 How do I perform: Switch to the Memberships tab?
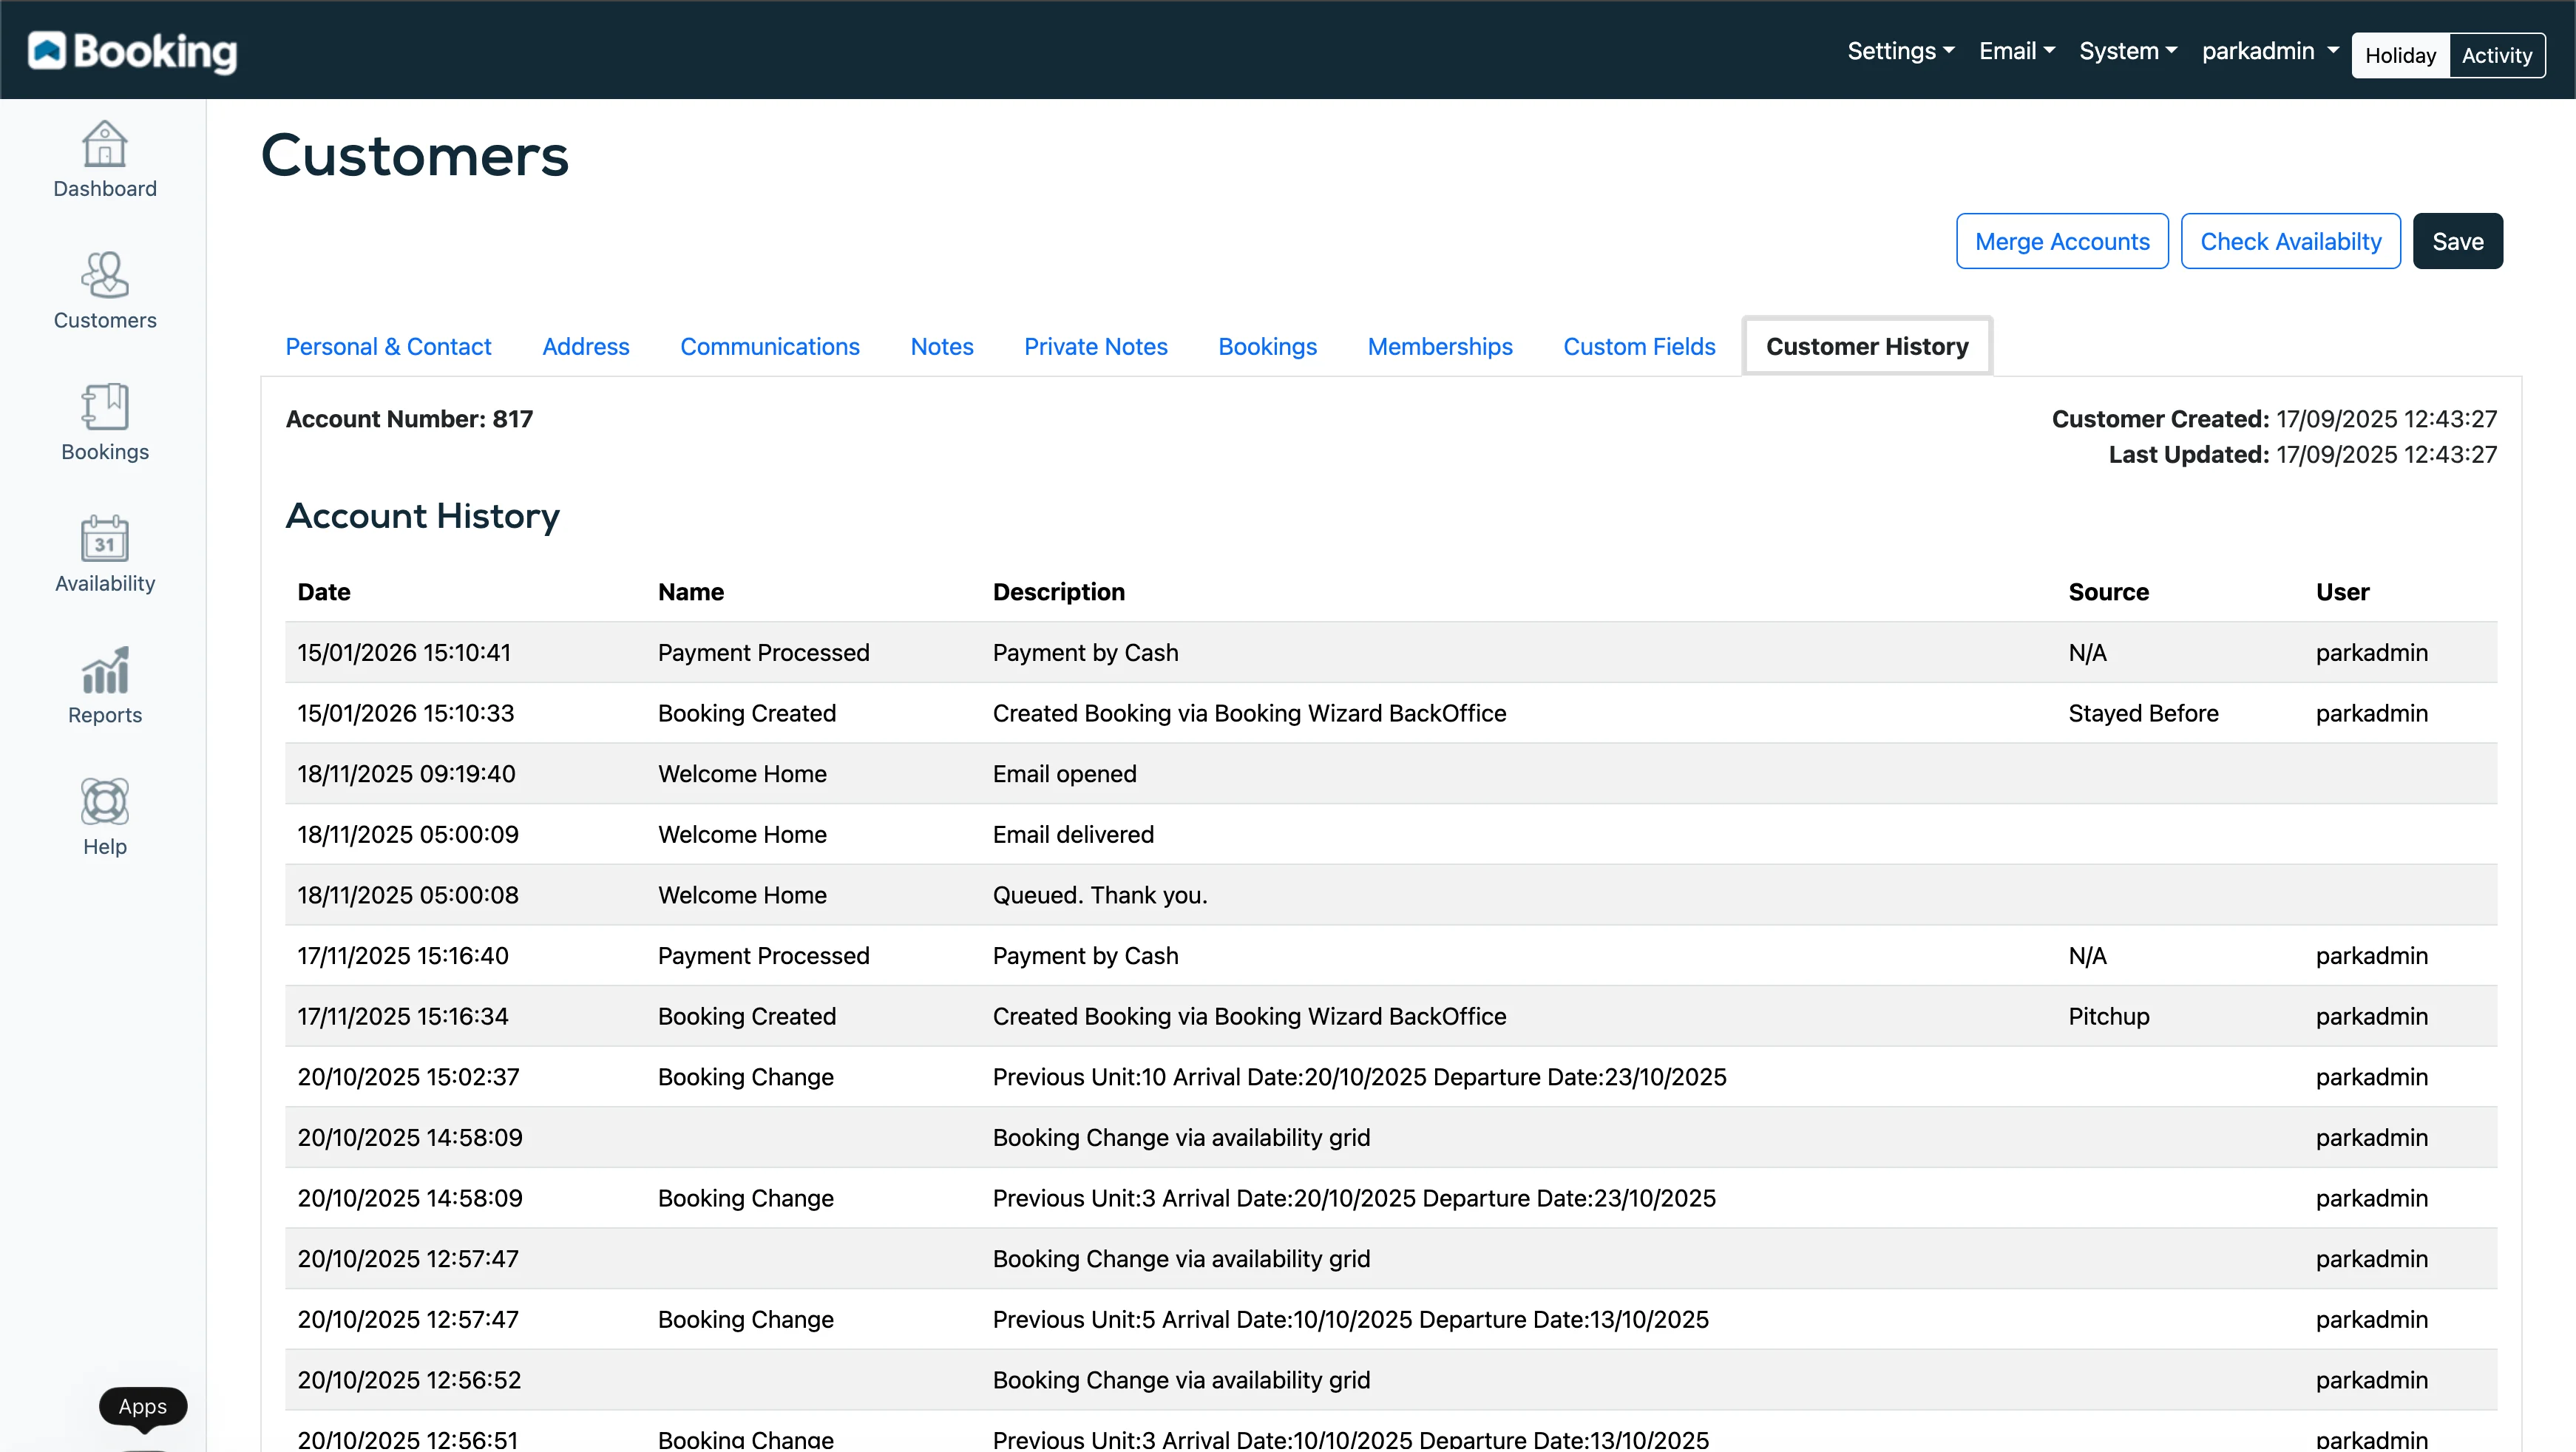(x=1440, y=346)
